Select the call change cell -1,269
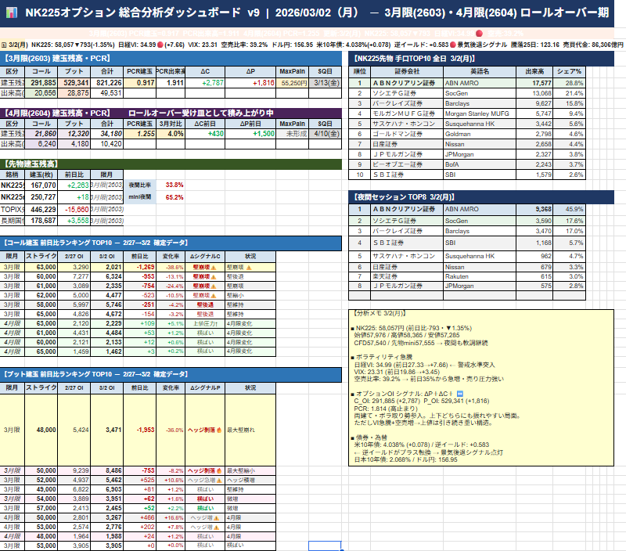Screen dimensions: 626x551 point(140,267)
